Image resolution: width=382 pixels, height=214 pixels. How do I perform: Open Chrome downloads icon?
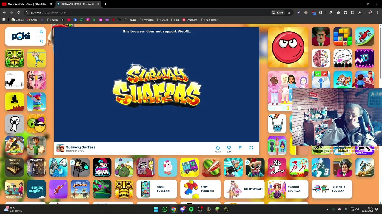click(x=360, y=12)
